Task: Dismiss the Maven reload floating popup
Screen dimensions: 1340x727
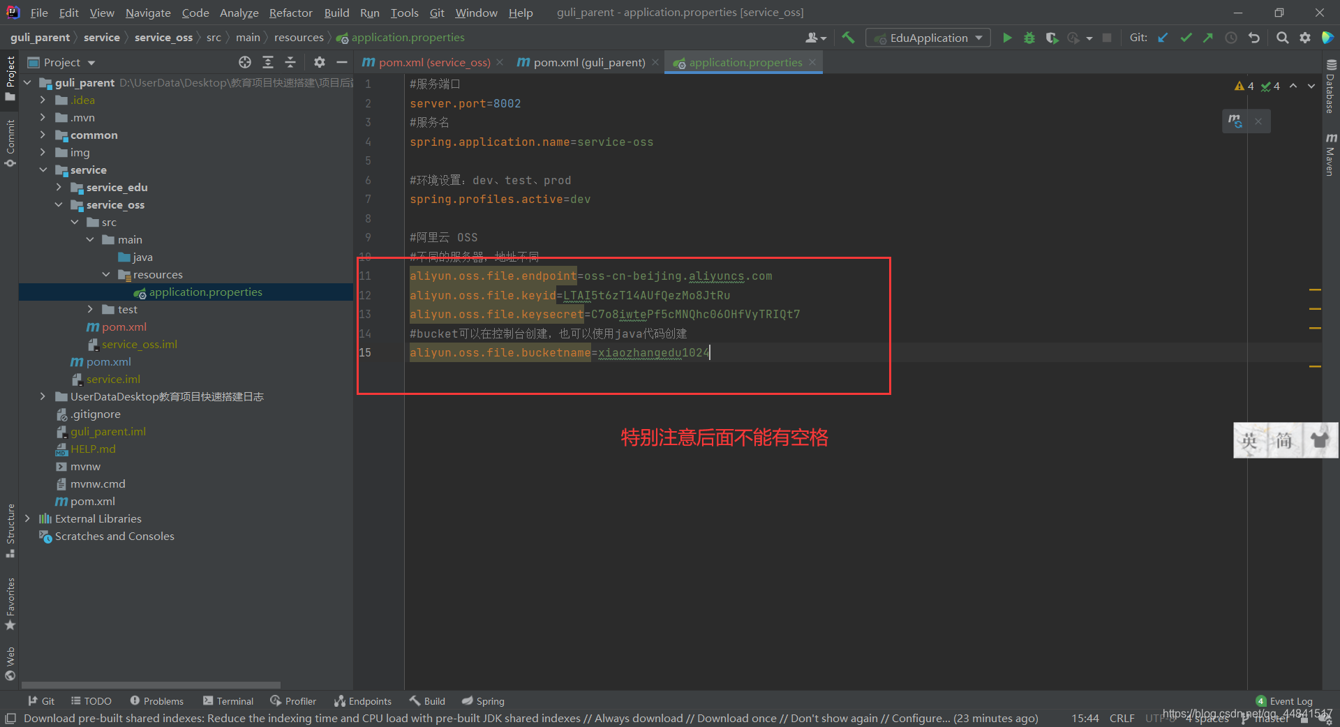Action: click(1258, 121)
